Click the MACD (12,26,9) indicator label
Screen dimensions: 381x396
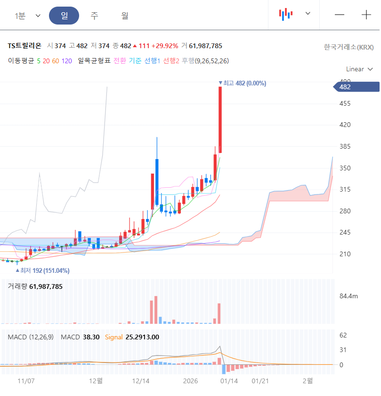pos(31,337)
